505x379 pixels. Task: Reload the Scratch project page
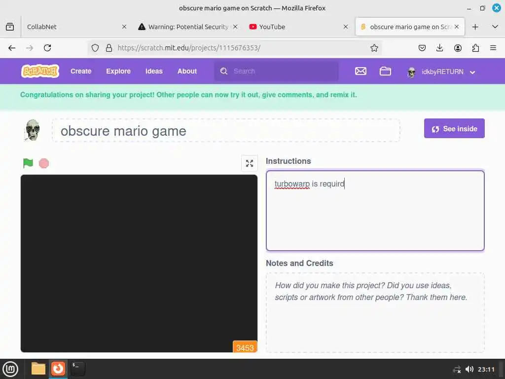click(x=47, y=48)
